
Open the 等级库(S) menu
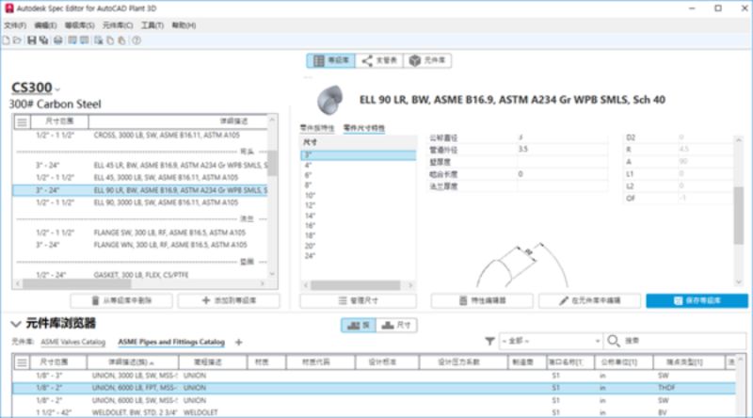click(x=80, y=25)
